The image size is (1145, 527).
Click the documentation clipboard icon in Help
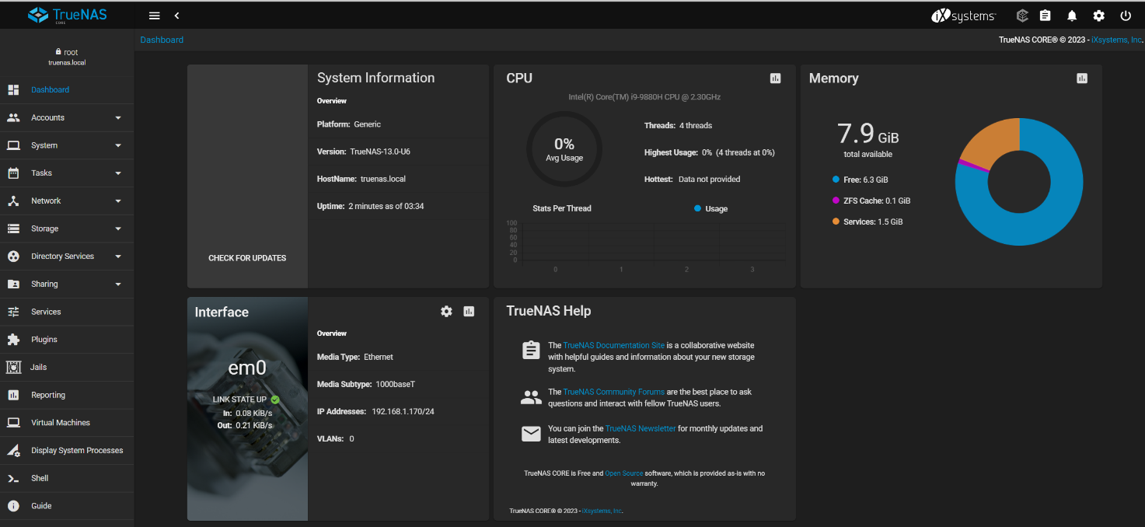coord(531,350)
